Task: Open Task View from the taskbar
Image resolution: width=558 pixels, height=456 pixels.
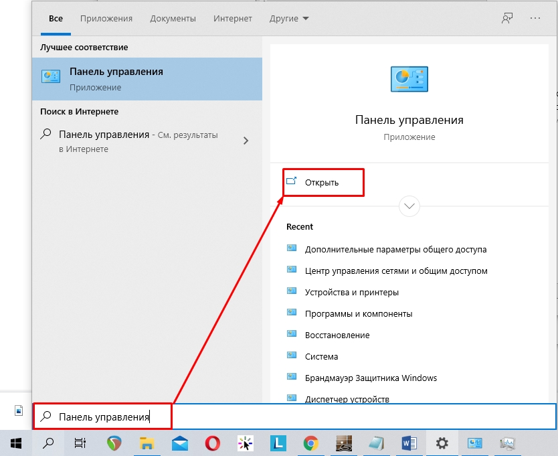Action: (80, 443)
